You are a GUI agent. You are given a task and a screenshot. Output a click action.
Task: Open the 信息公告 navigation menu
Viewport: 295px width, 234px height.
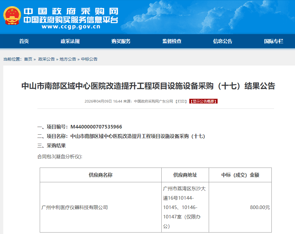pos(223,41)
